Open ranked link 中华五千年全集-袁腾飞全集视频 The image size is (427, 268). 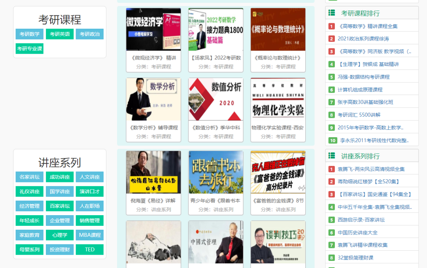click(x=375, y=207)
